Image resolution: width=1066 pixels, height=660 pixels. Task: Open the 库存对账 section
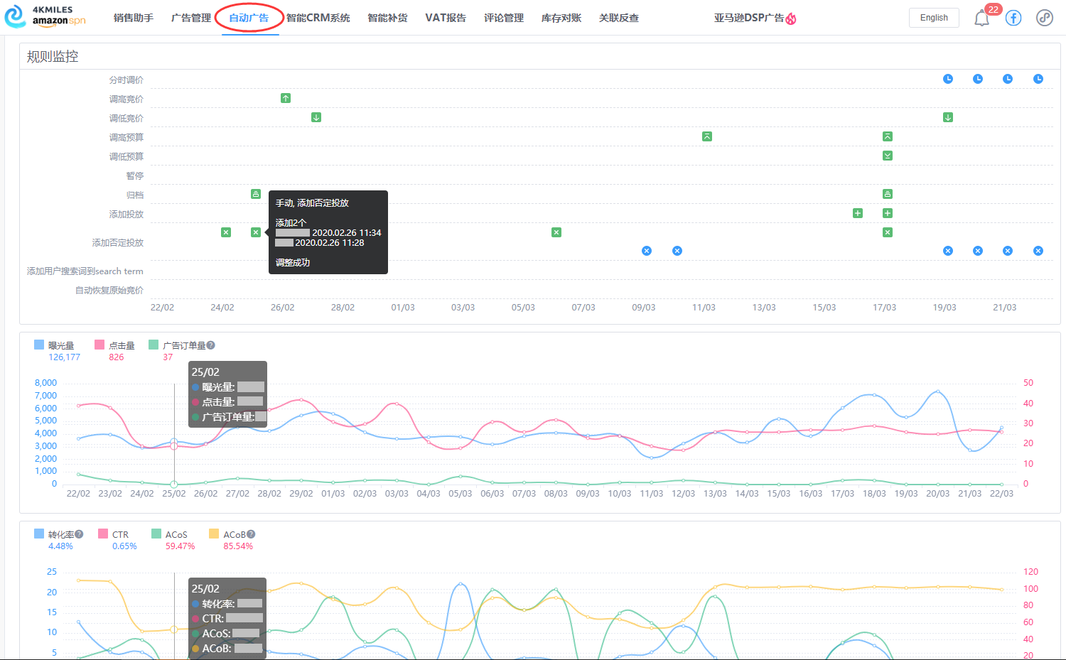[562, 17]
